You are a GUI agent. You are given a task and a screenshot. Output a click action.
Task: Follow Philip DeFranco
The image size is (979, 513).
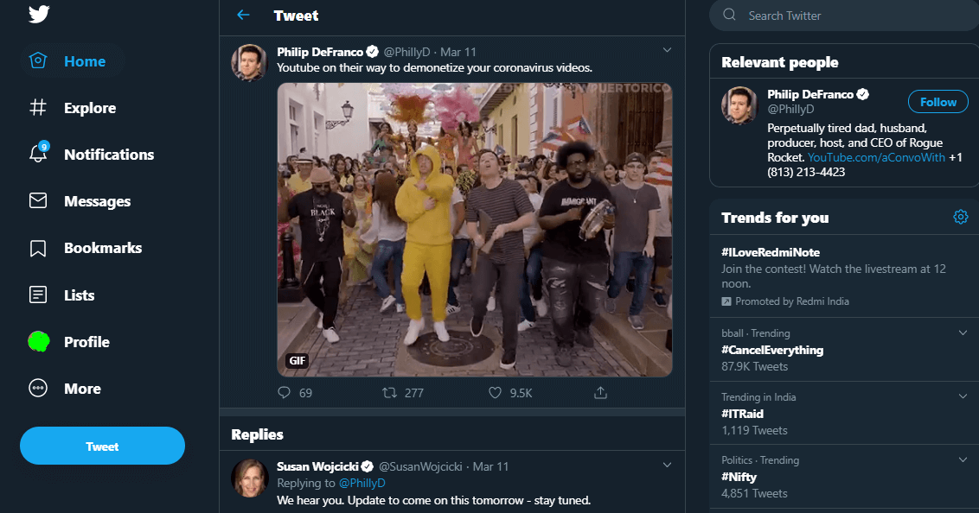(x=937, y=101)
